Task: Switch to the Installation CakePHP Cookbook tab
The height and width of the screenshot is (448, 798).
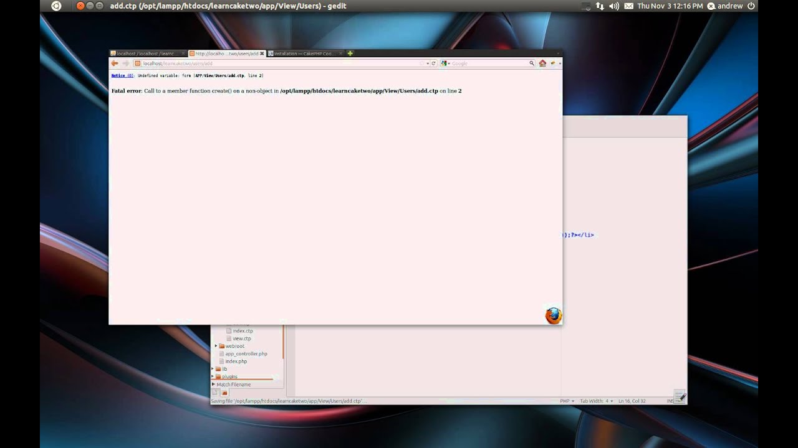Action: tap(305, 54)
